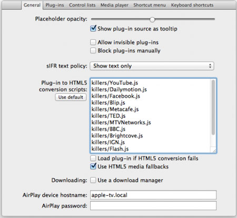This screenshot has width=237, height=218.
Task: Select the killers/Dailymotion.js line
Action: point(119,90)
